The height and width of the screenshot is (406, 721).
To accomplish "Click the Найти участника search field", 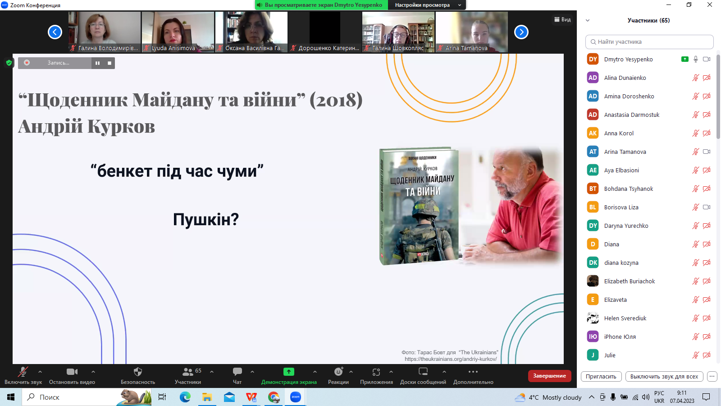I will 649,42.
